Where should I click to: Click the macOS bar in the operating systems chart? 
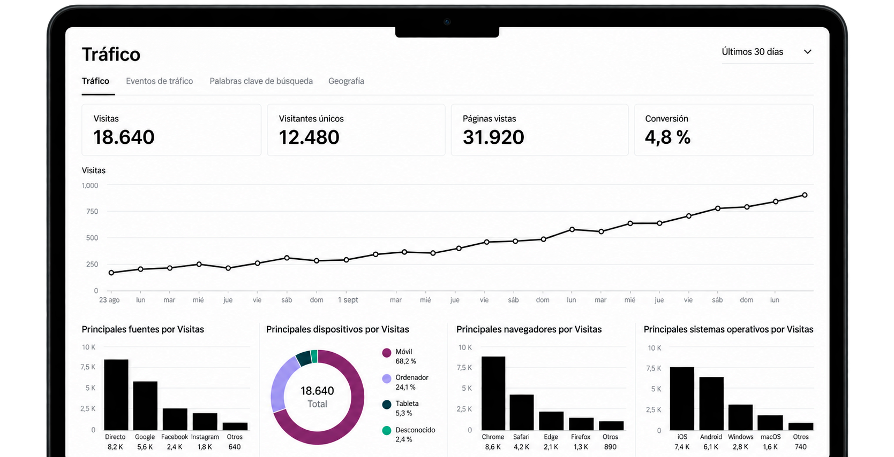tap(770, 423)
